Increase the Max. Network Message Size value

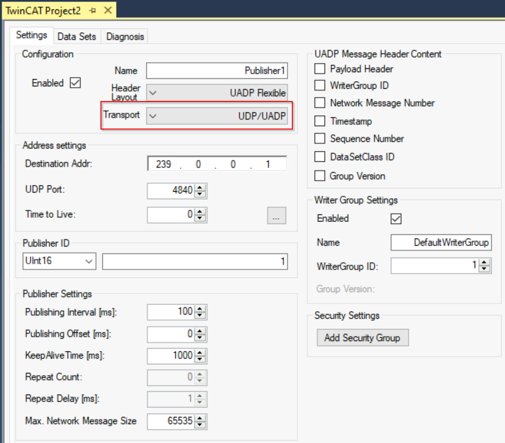tap(200, 418)
